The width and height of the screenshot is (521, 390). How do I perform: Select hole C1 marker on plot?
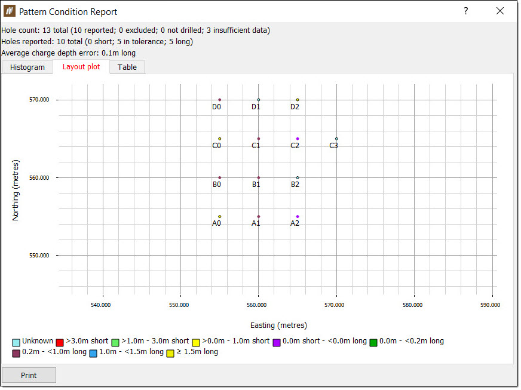[259, 139]
